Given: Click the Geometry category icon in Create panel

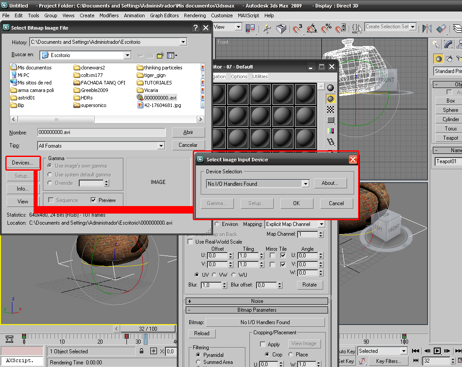Looking at the screenshot, I should click(439, 59).
